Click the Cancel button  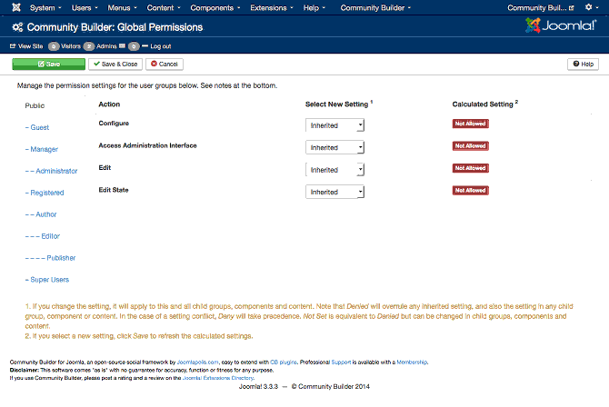[x=165, y=65]
